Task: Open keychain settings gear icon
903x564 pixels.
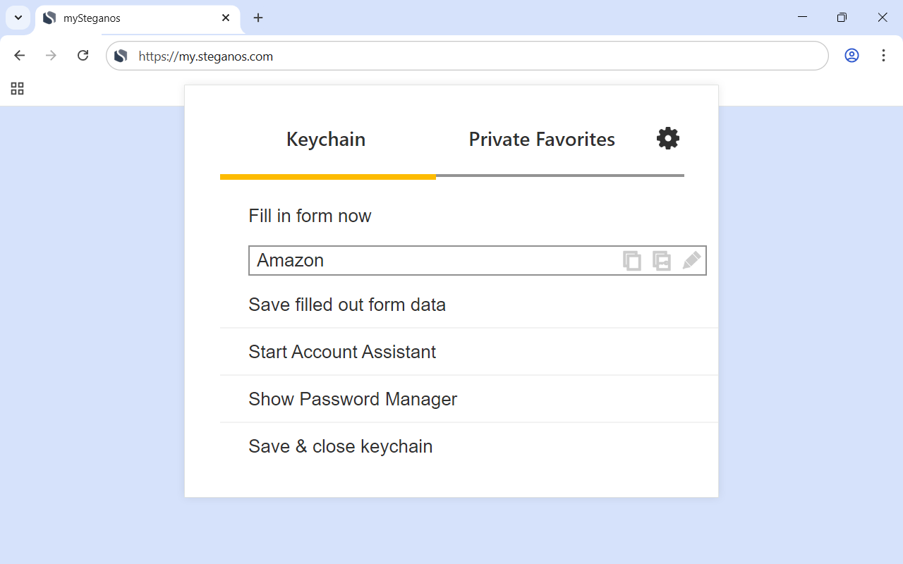Action: (667, 138)
